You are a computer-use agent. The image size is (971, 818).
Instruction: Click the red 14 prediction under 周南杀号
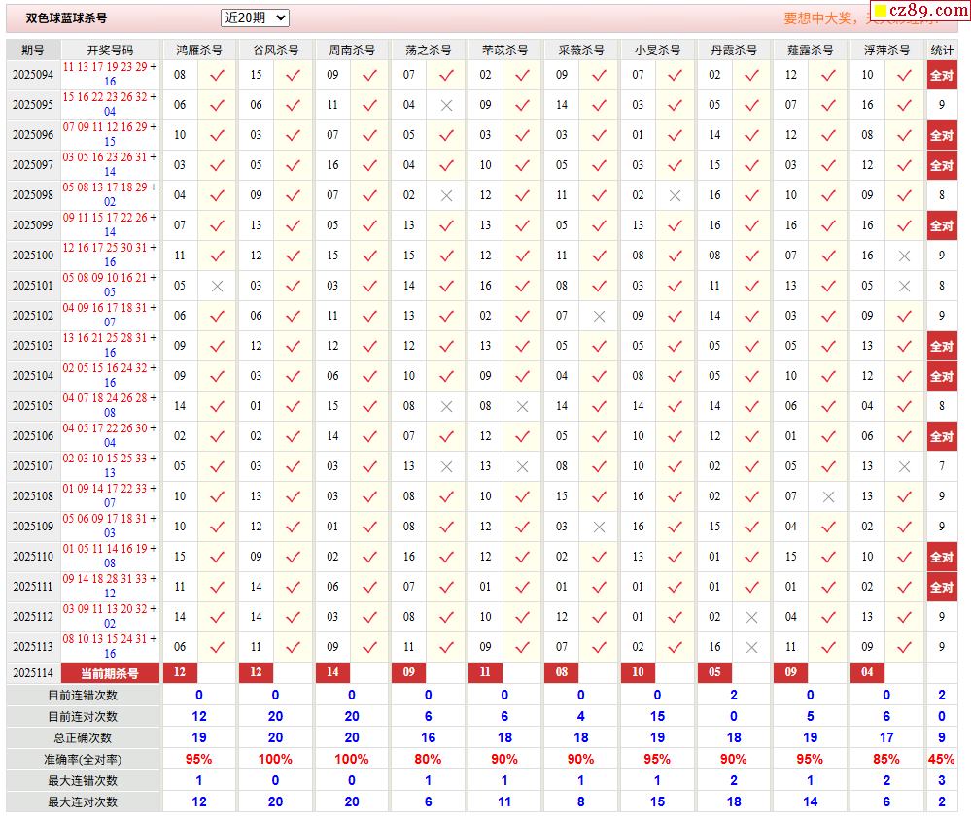click(332, 672)
